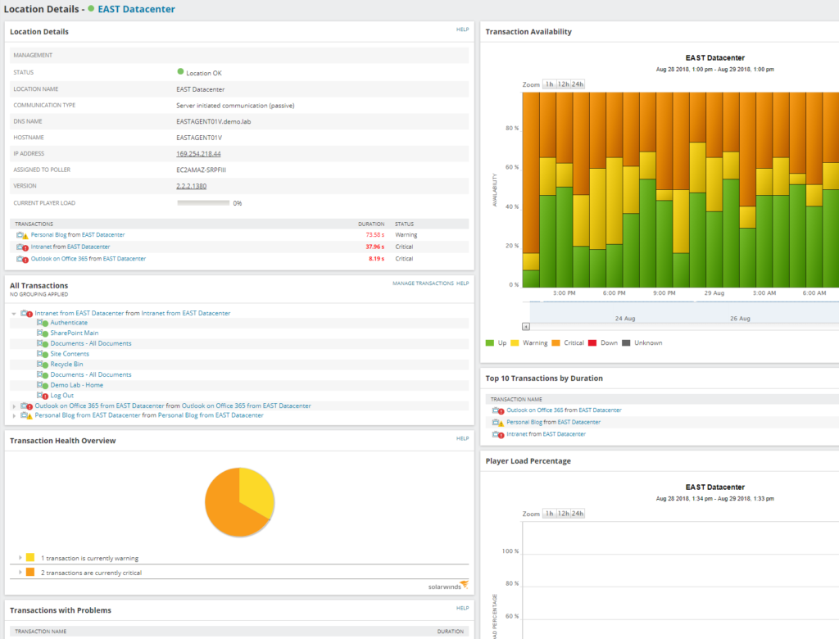Collapse the Intranet from EAST Datacenter tree node
The image size is (839, 639).
[14, 314]
